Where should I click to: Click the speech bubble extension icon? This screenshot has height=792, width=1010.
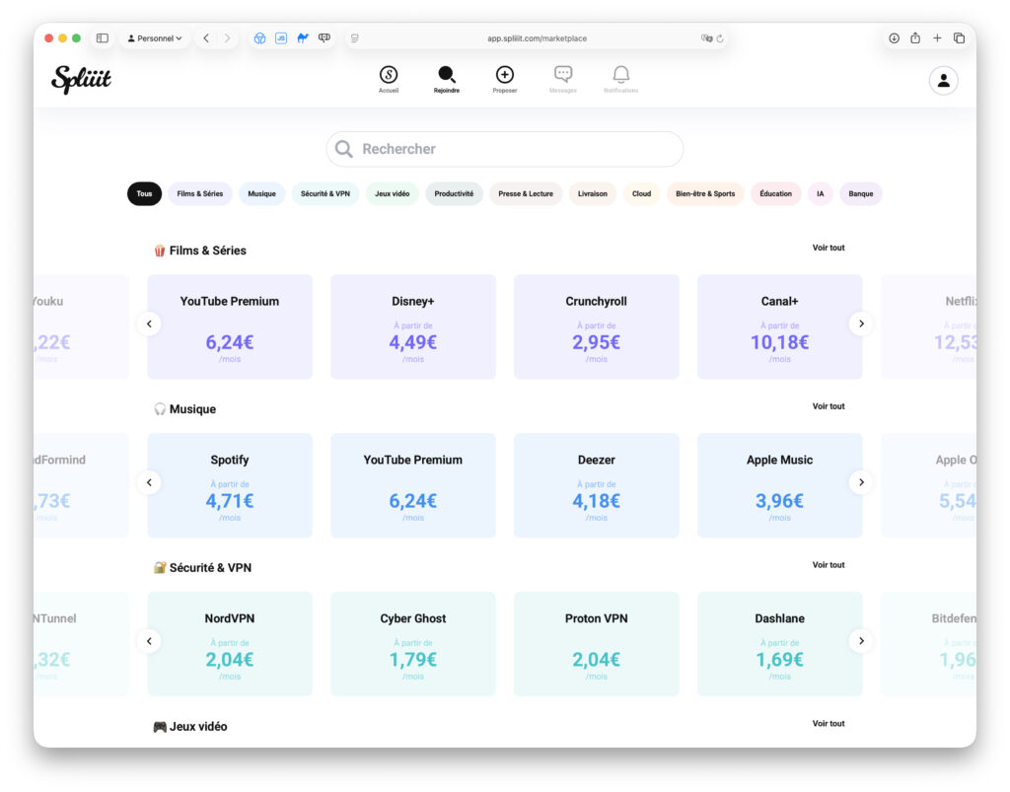pyautogui.click(x=324, y=38)
